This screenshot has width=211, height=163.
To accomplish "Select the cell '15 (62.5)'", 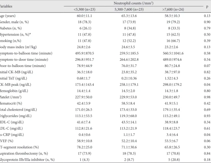I will coord(173,34).
